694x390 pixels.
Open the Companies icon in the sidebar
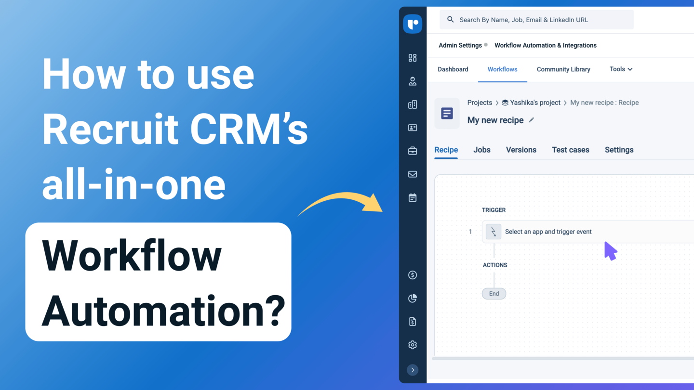(x=413, y=104)
